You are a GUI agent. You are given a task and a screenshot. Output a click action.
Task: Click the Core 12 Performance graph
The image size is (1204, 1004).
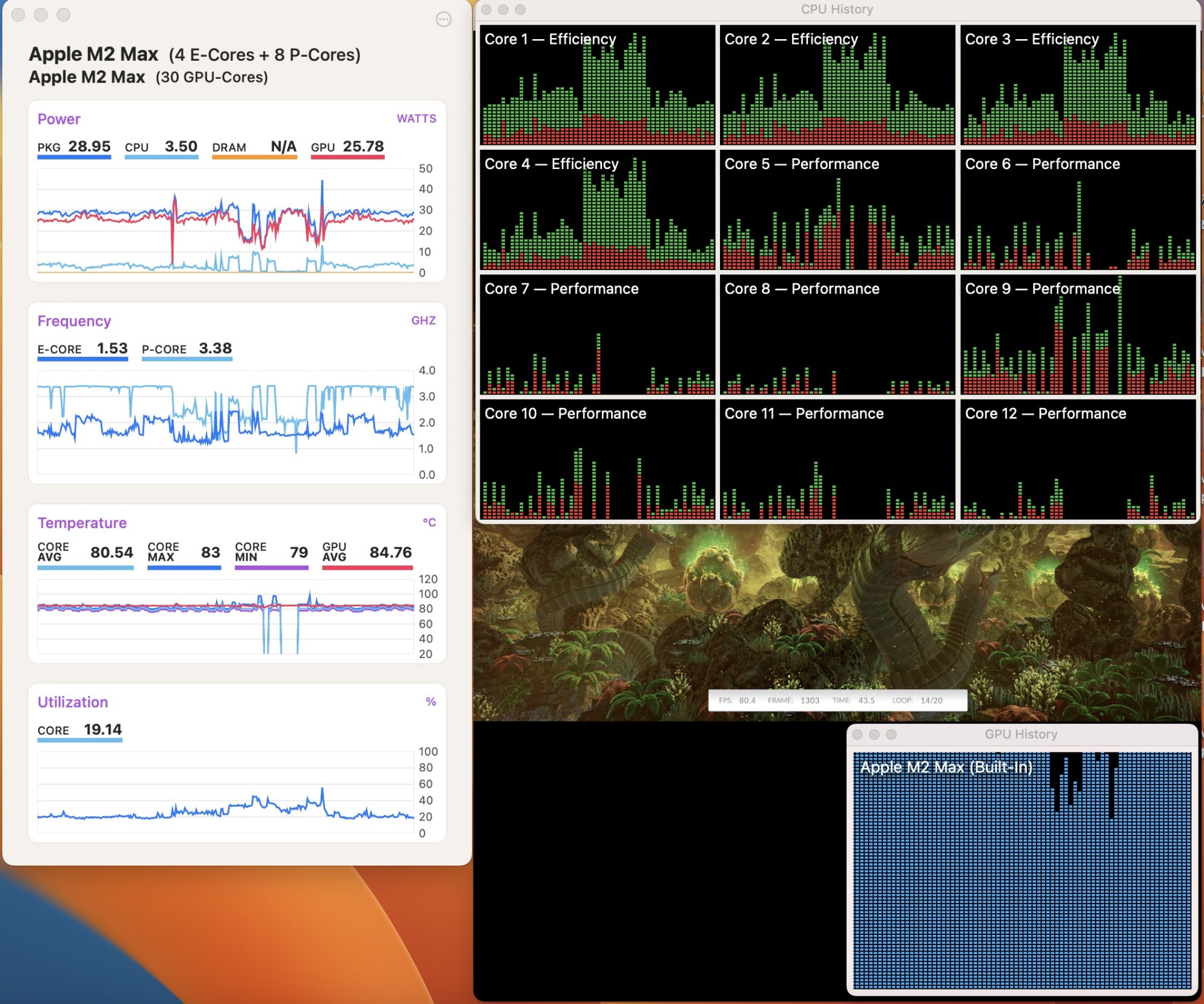point(1078,460)
